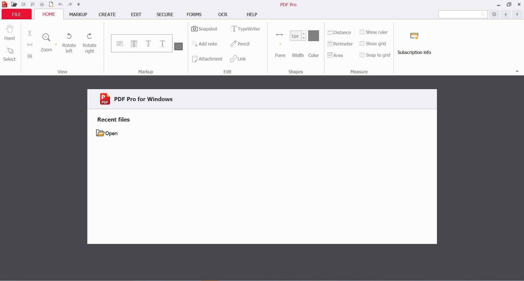Click the Add note tool
Screen dimensions: 524x281
point(204,44)
